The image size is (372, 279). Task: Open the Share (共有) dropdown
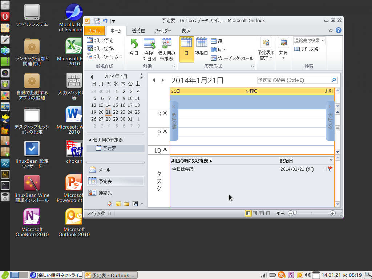283,48
